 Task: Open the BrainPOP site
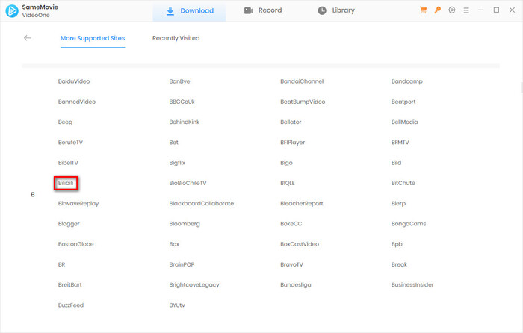(182, 264)
